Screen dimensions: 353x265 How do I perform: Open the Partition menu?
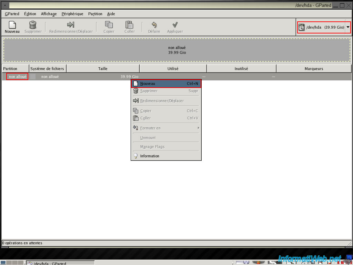coord(95,14)
